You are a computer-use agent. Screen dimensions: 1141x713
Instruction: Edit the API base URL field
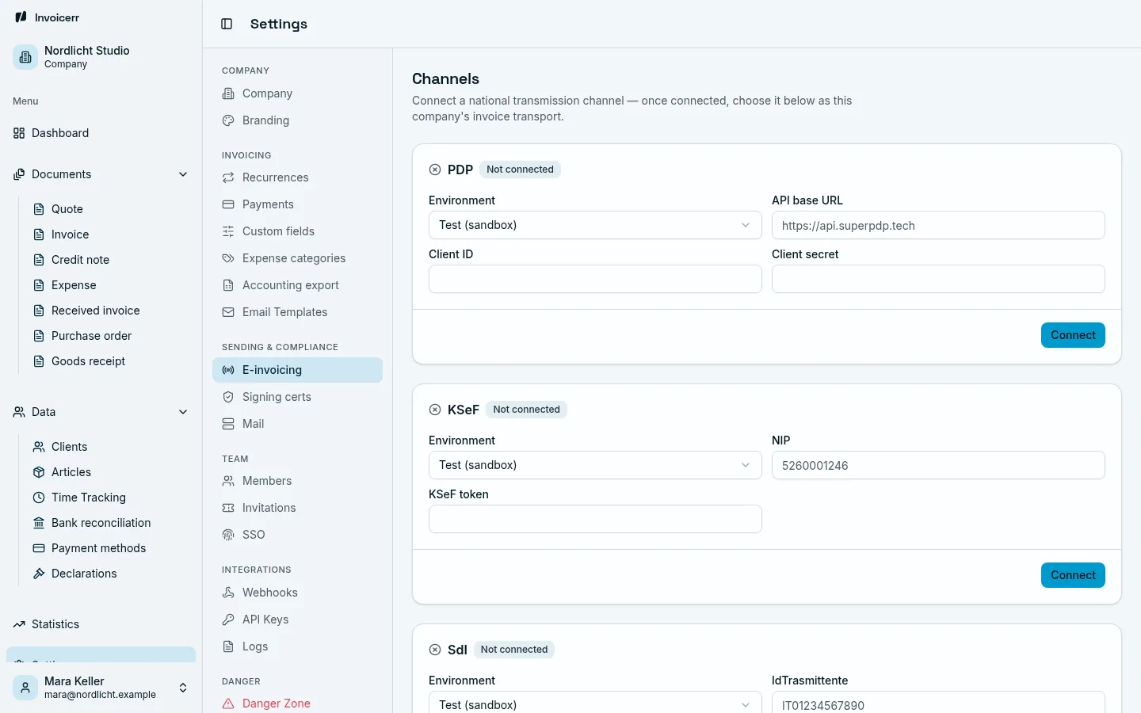pyautogui.click(x=938, y=225)
